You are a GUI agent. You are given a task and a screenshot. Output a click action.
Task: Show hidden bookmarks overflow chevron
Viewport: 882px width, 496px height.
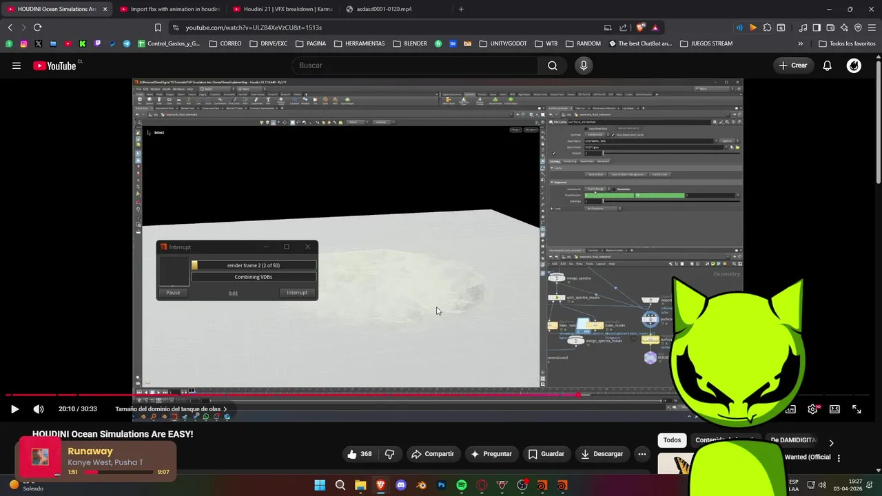[800, 43]
